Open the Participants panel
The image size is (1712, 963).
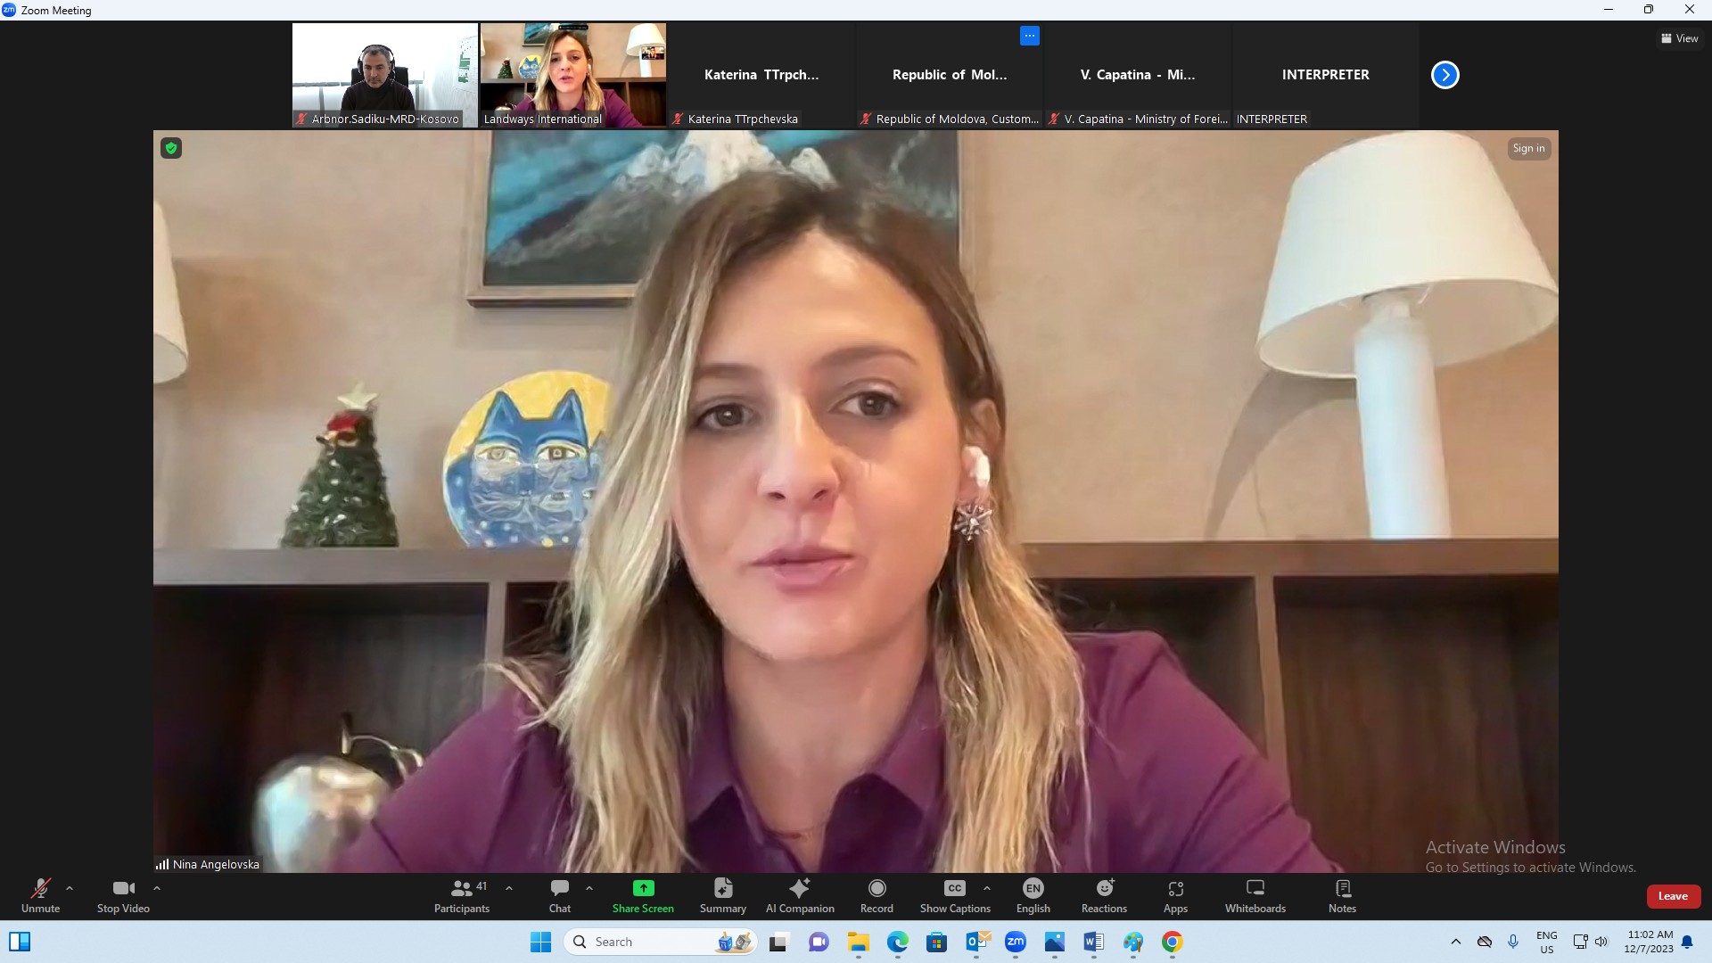click(461, 895)
